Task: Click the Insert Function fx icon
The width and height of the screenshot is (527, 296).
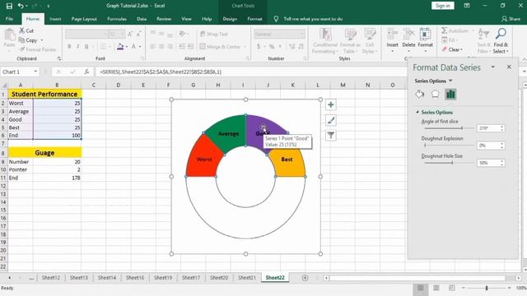Action: (86, 72)
